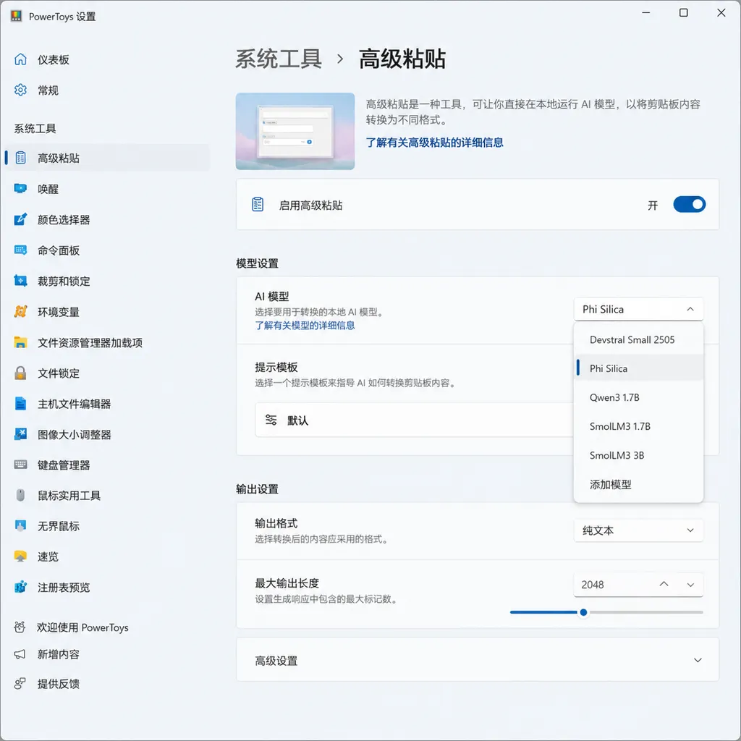
Task: Open the 命令面板 command palette icon
Action: click(x=20, y=250)
